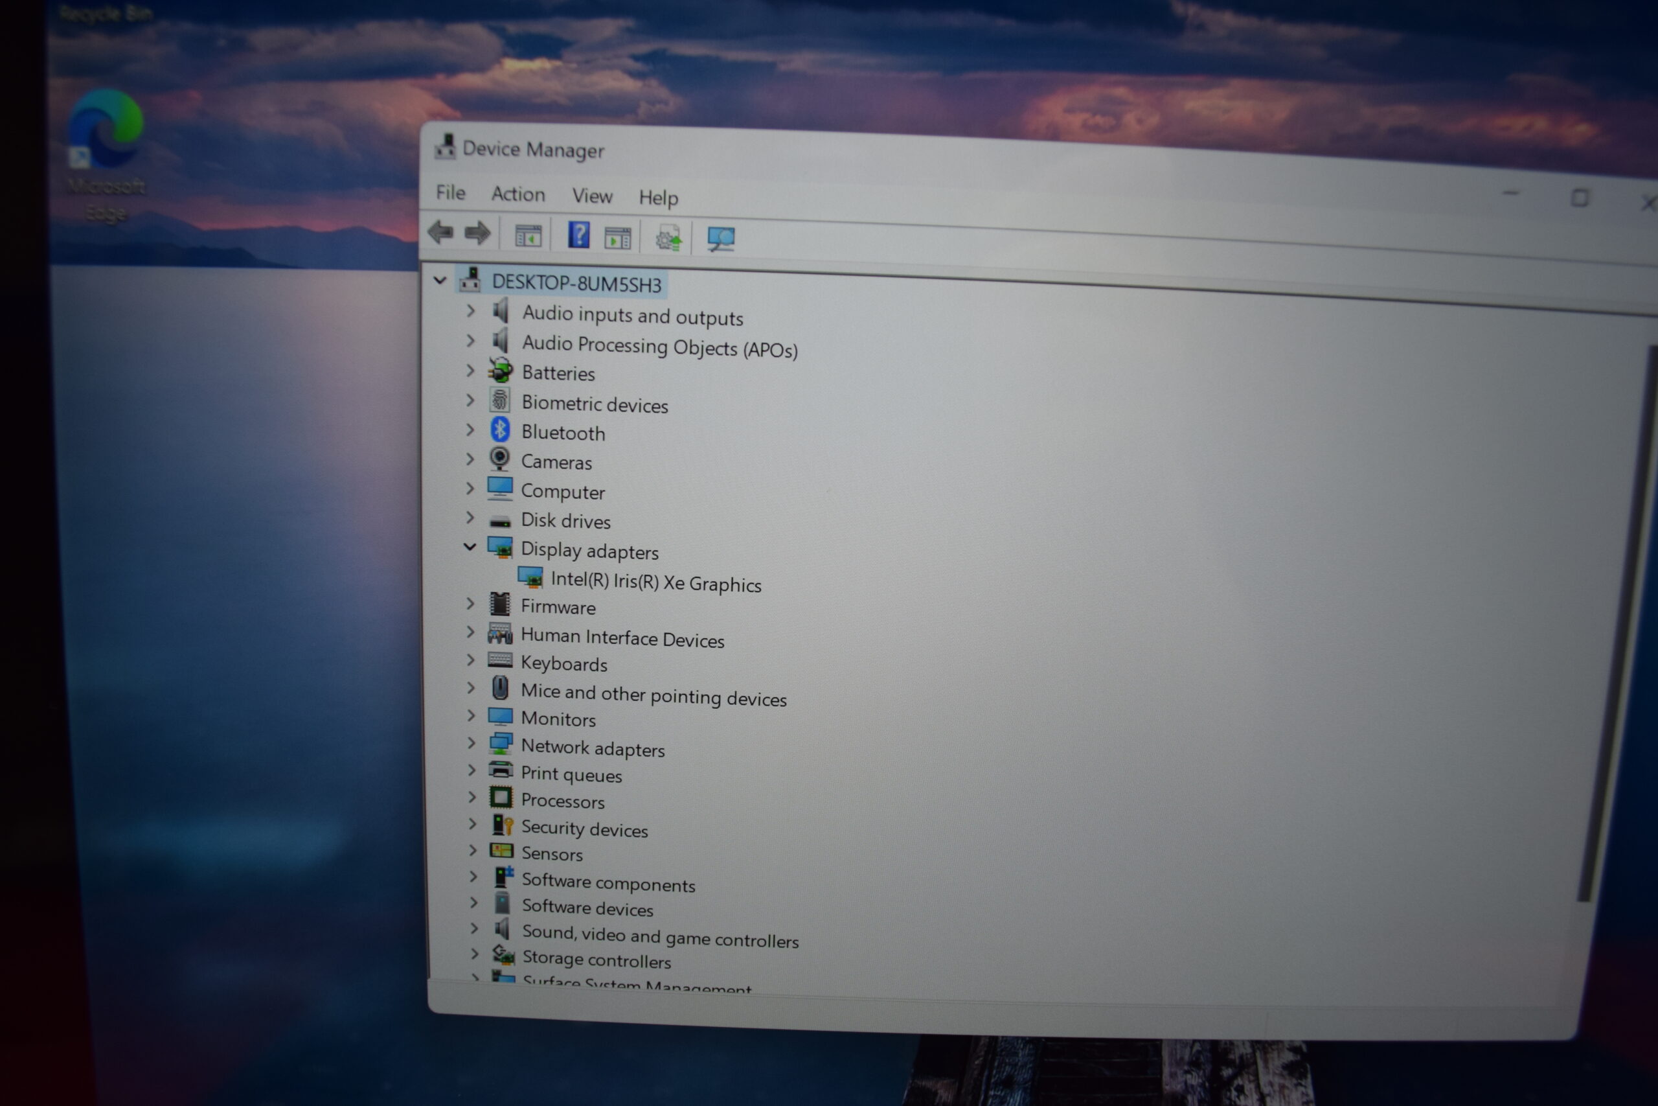Expand the Monitors category chevron

(x=471, y=715)
